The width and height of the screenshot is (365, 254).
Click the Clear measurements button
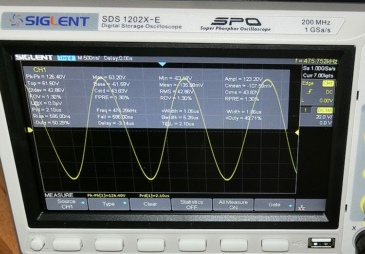point(150,204)
